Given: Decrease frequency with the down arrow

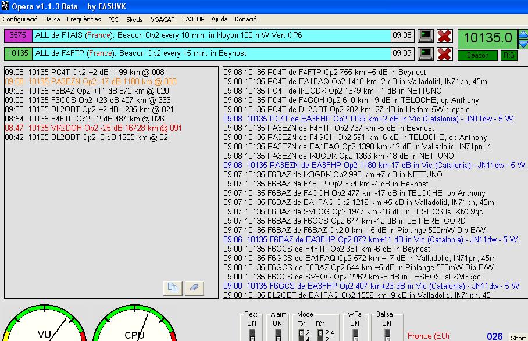Looking at the screenshot, I should pos(522,44).
